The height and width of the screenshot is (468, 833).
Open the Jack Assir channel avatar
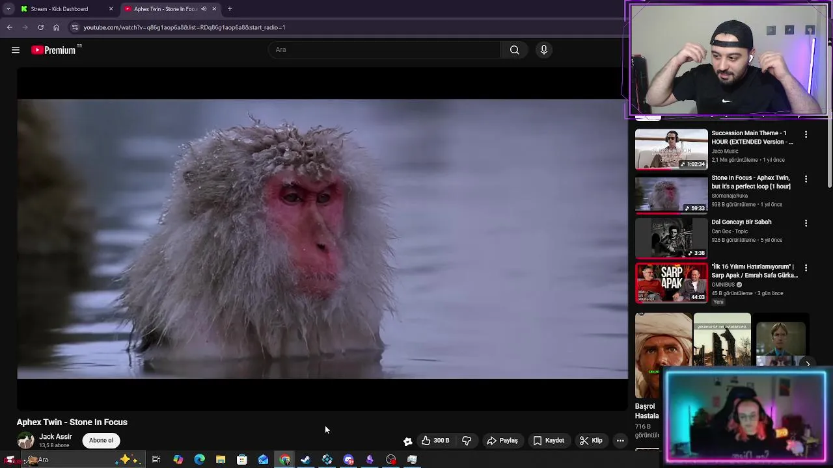click(x=25, y=441)
